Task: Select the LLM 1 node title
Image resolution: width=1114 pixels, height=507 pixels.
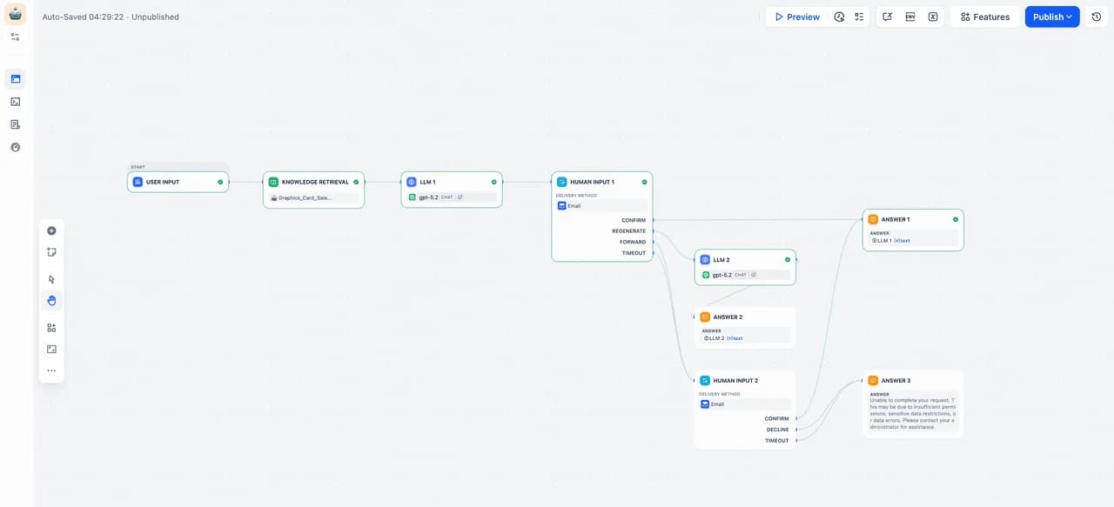Action: click(427, 182)
